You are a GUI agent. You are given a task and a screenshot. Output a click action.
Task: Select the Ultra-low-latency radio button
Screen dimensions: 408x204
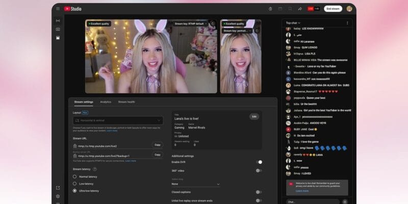[x=74, y=191]
